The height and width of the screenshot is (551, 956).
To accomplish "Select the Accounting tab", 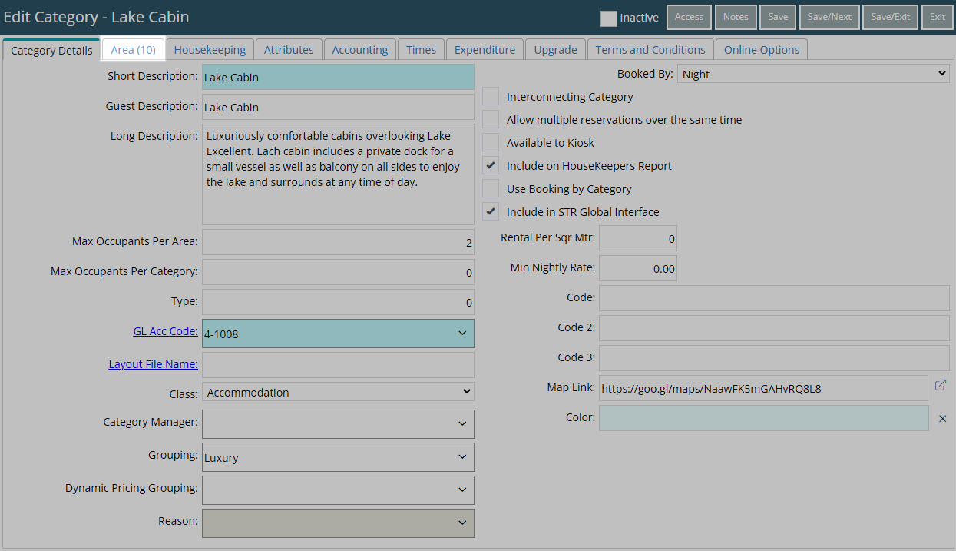I will (360, 50).
